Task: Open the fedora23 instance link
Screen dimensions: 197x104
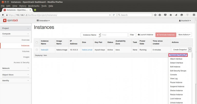Action: [45, 50]
